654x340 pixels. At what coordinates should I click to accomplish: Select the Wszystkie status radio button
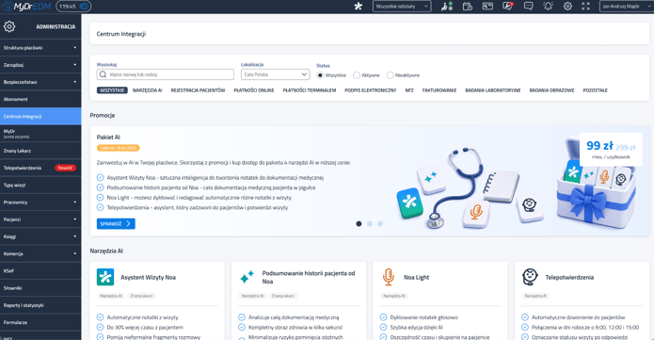[320, 75]
